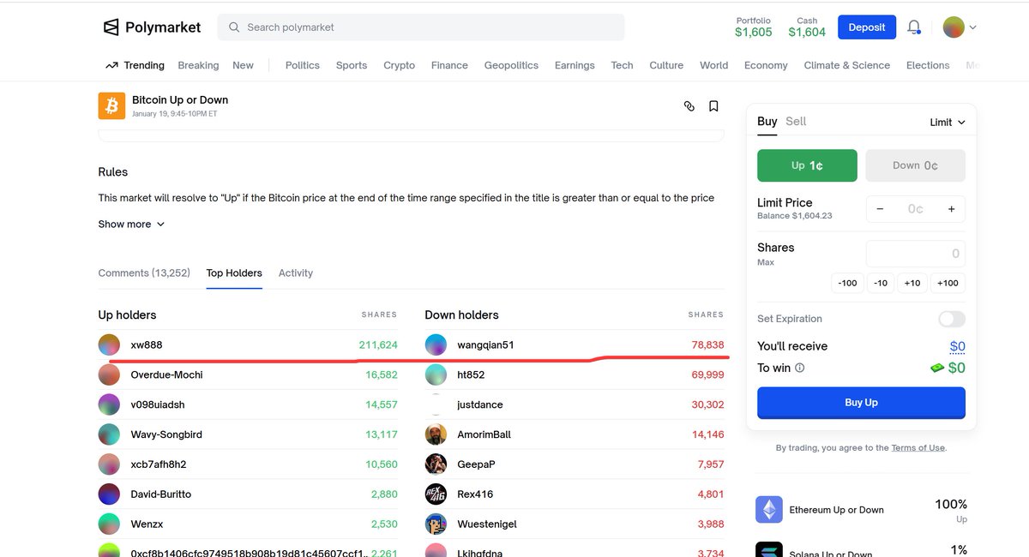This screenshot has width=1029, height=557.
Task: Click the Shares input field
Action: [x=916, y=254]
